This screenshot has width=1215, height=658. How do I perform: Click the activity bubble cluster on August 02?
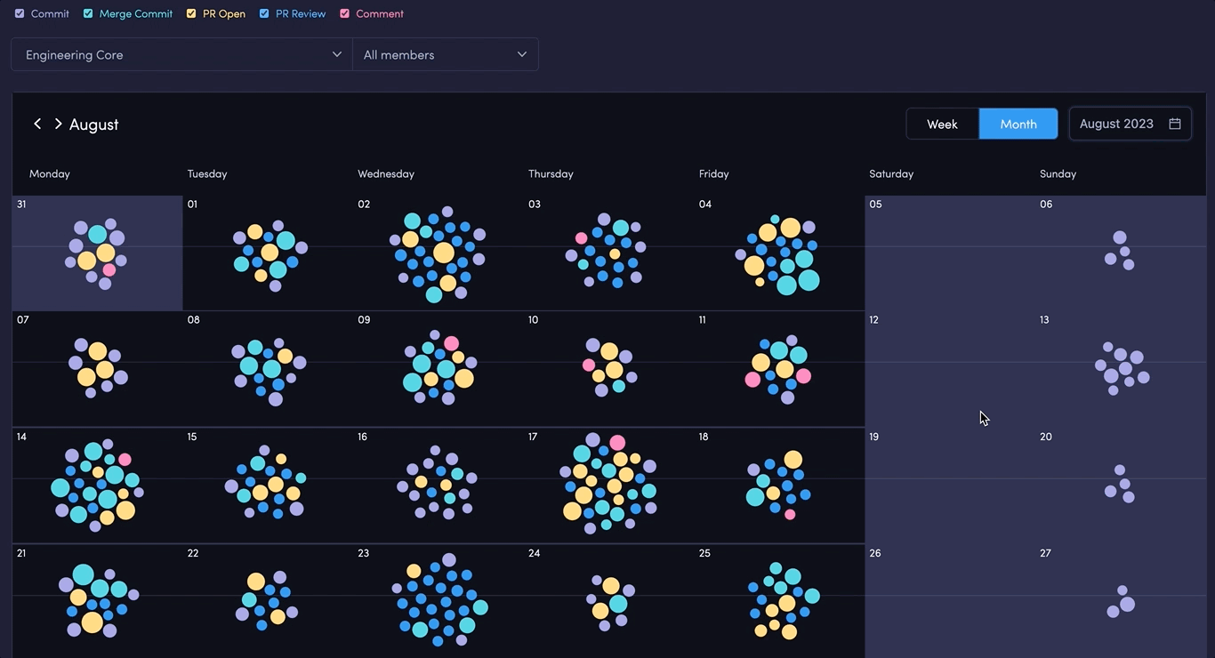[x=438, y=254]
